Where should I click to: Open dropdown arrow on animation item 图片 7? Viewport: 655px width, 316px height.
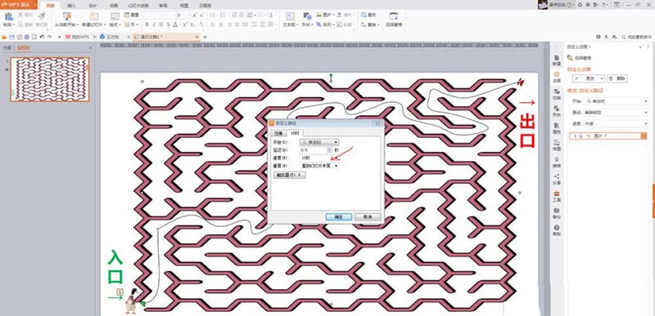tap(644, 136)
